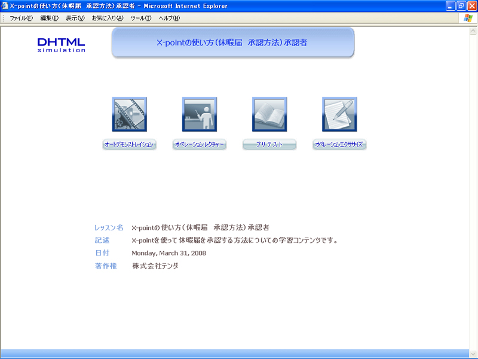
Task: Minimize the Internet Explorer window
Action: pyautogui.click(x=451, y=6)
